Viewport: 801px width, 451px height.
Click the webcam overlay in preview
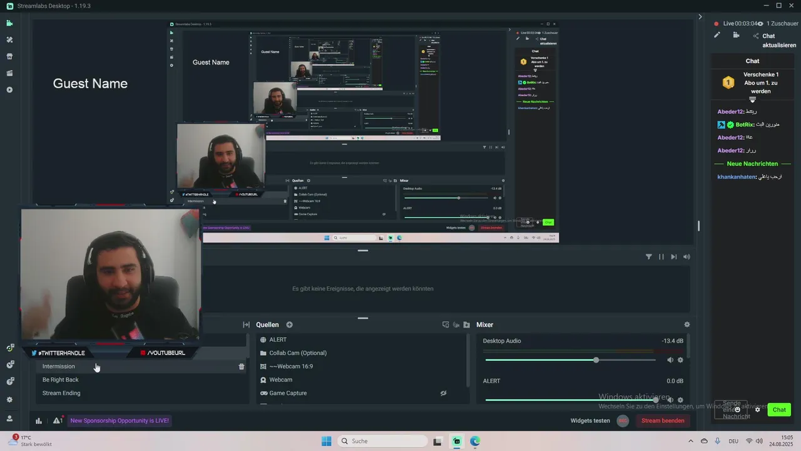coord(110,276)
